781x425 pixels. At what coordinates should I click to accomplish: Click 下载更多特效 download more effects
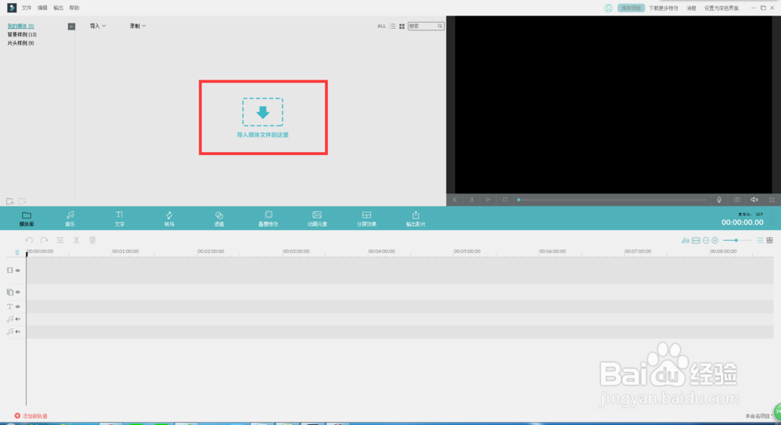663,8
